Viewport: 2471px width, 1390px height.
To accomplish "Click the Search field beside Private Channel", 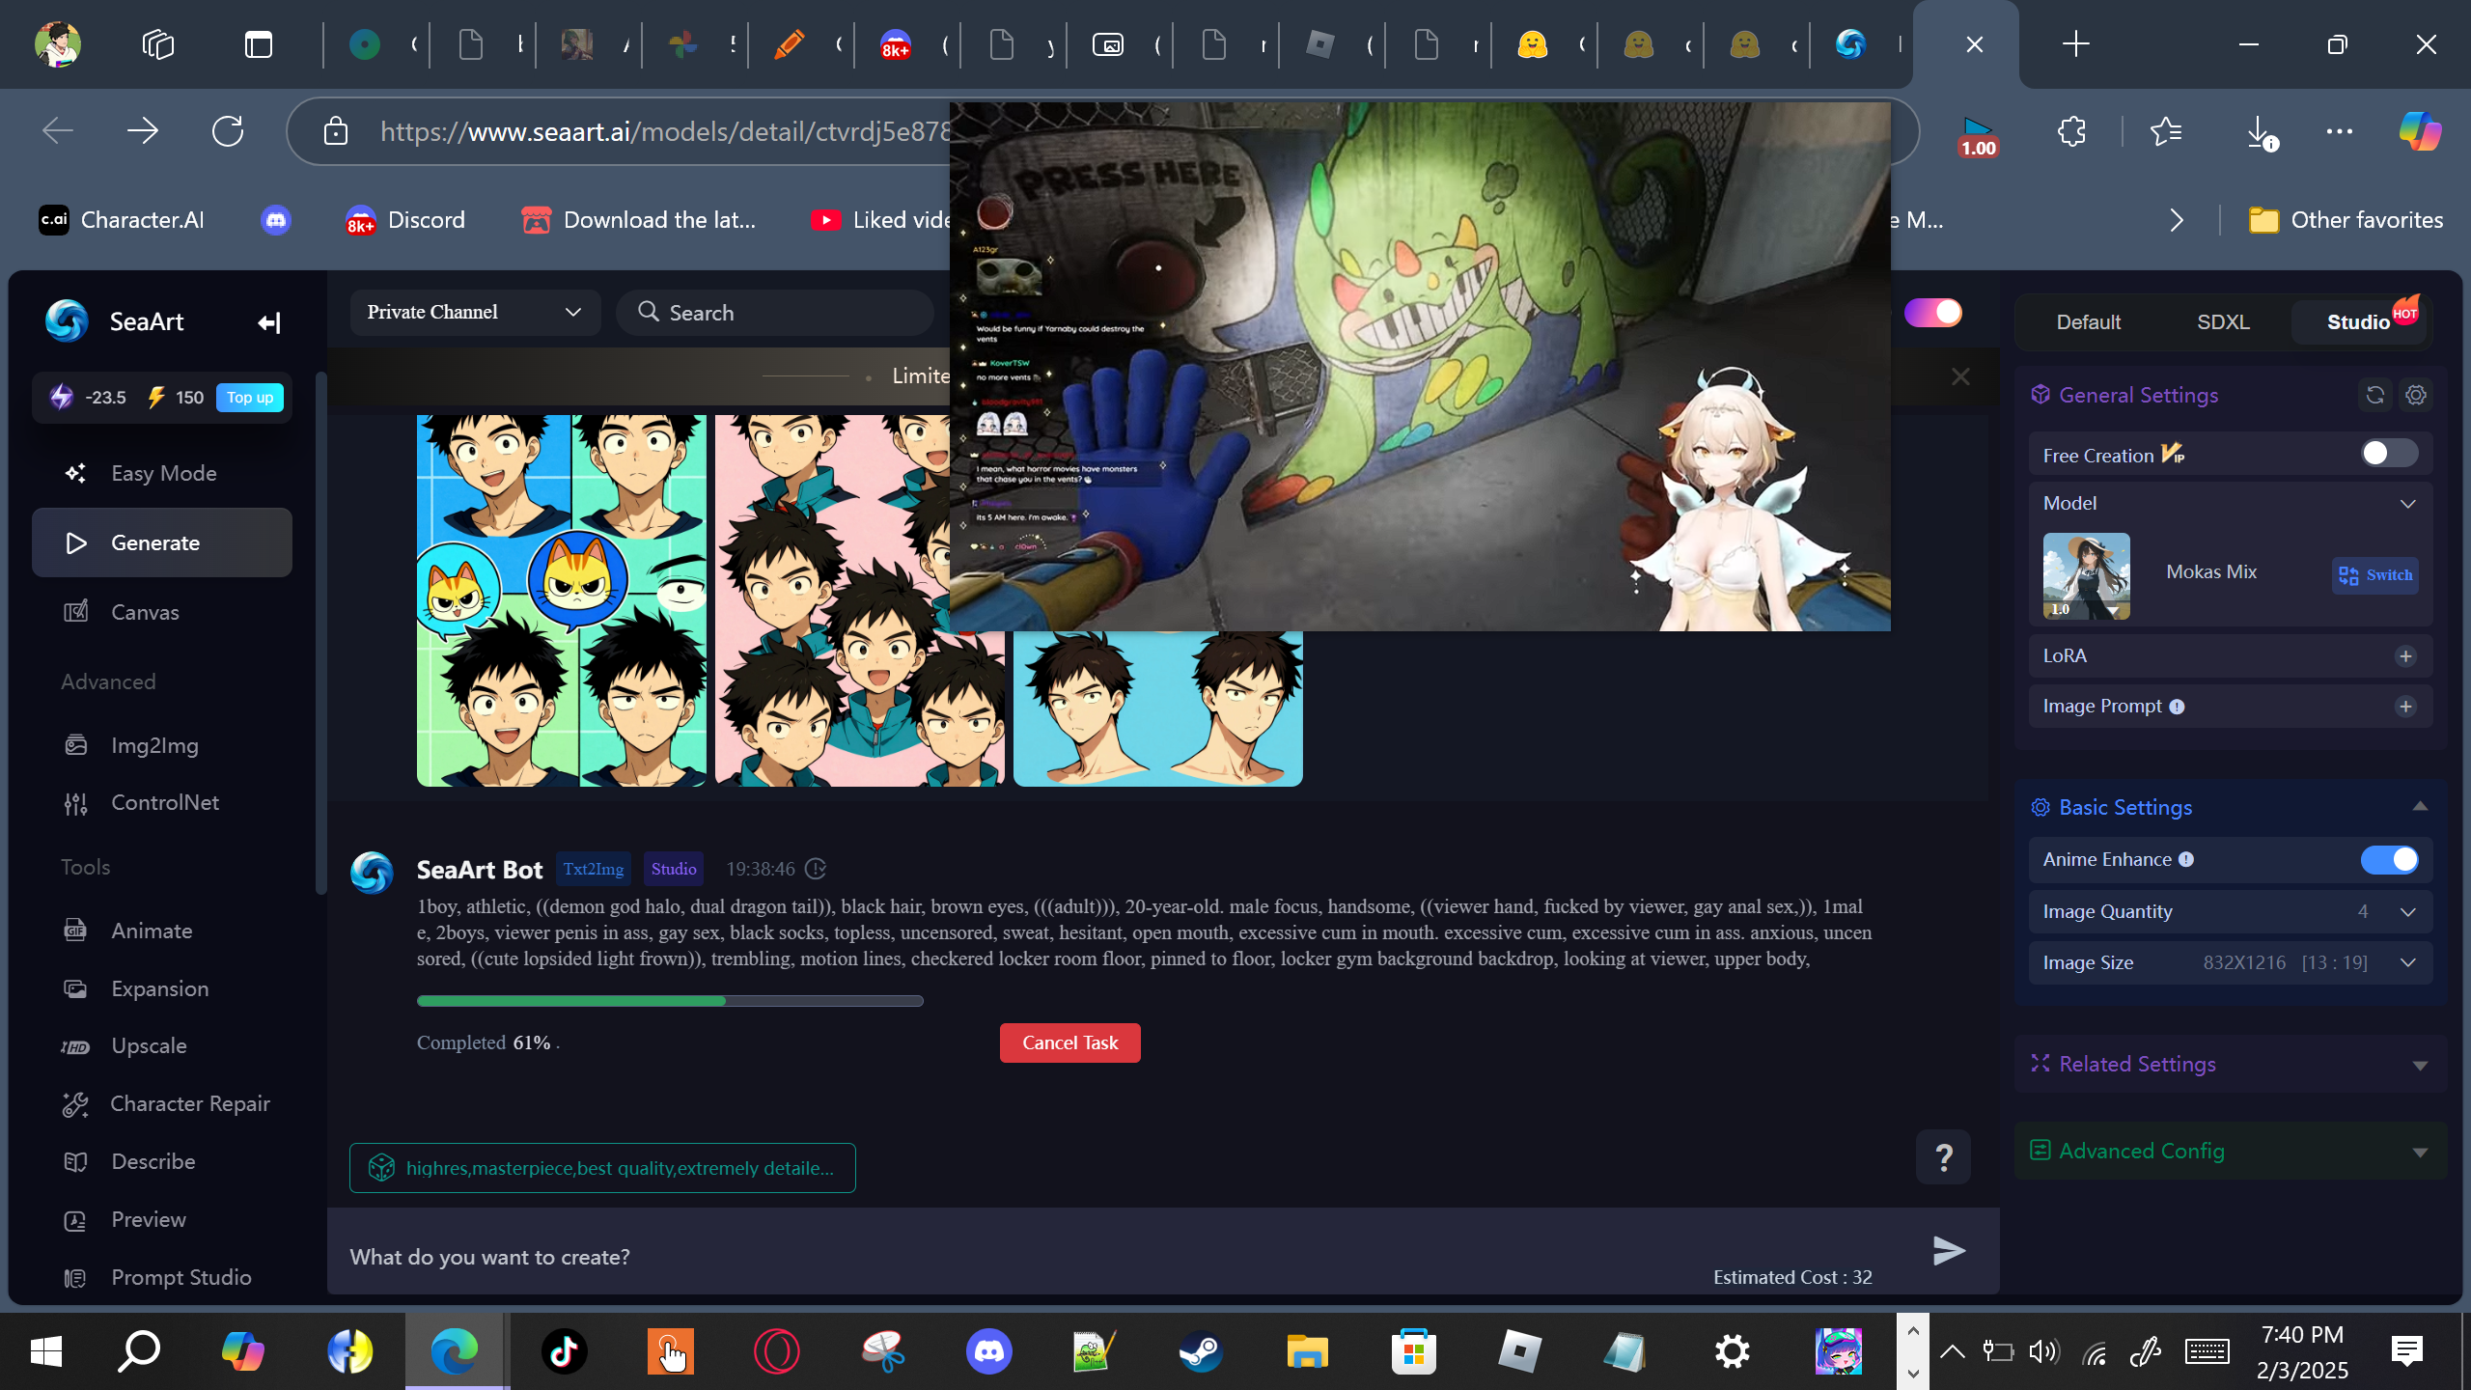I will [x=775, y=312].
